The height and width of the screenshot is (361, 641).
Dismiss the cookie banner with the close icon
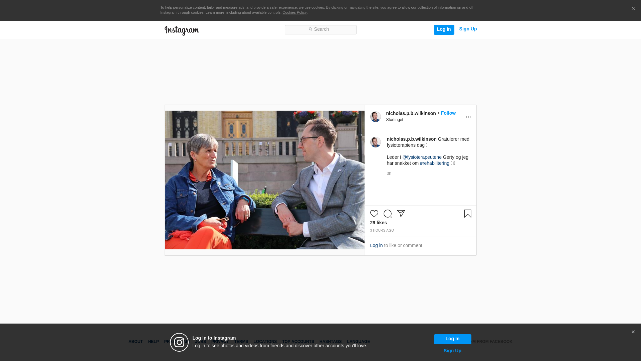(x=633, y=9)
